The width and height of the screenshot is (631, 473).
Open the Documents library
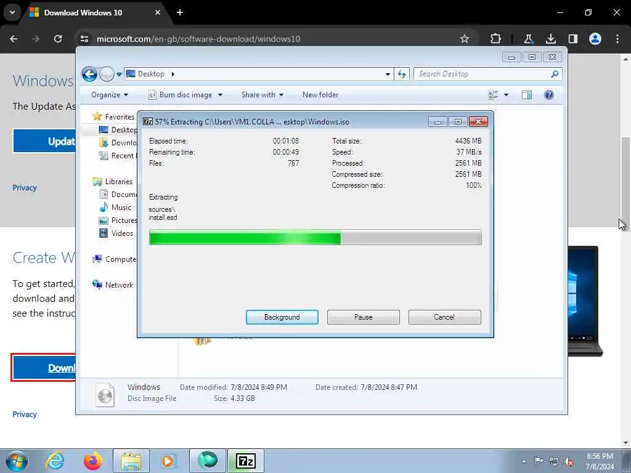(118, 194)
